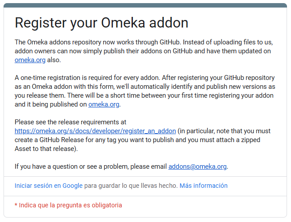This screenshot has height=222, width=291.
Task: Click the "Asset to that release)." line
Action: pos(46,149)
